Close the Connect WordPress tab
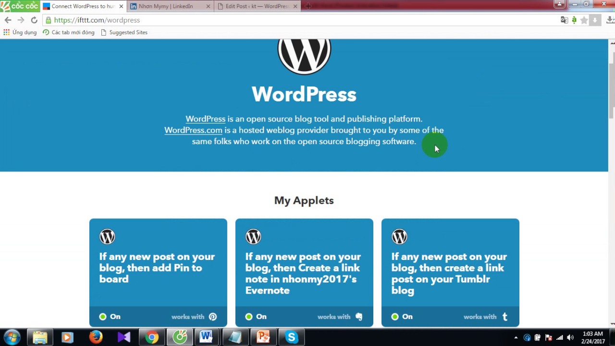 coord(121,6)
